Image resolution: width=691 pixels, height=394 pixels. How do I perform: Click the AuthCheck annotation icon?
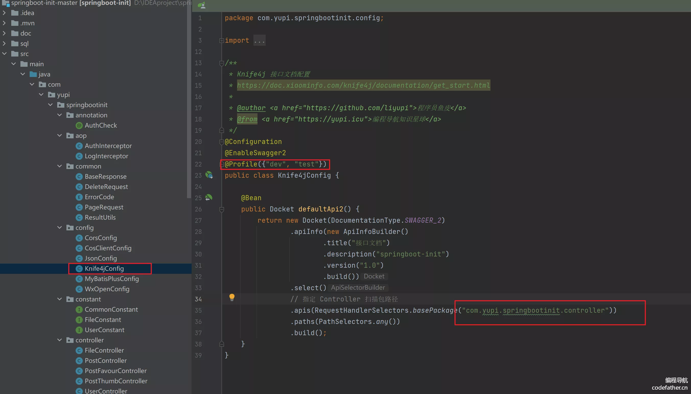(x=79, y=125)
